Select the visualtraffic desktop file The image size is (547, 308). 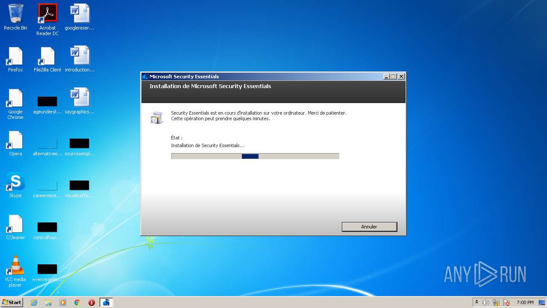point(79,188)
